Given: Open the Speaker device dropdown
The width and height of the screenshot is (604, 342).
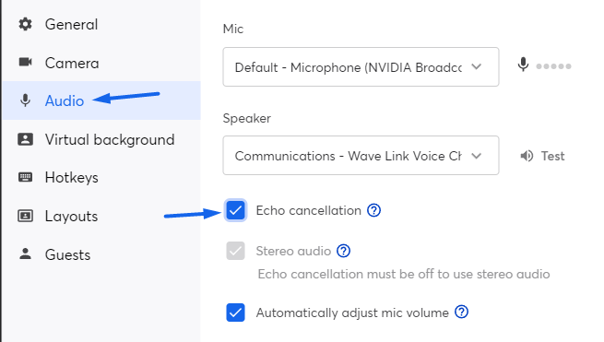Looking at the screenshot, I should coord(361,155).
